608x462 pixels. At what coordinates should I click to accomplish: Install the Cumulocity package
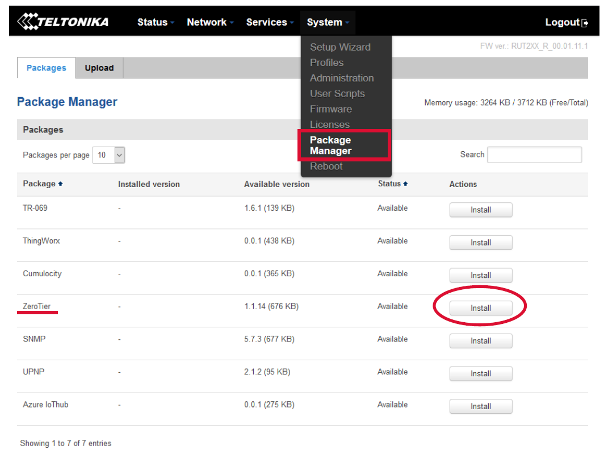click(481, 275)
